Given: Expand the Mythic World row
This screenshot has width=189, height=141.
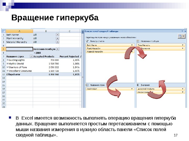Looking at the screenshot, I should [7, 63].
